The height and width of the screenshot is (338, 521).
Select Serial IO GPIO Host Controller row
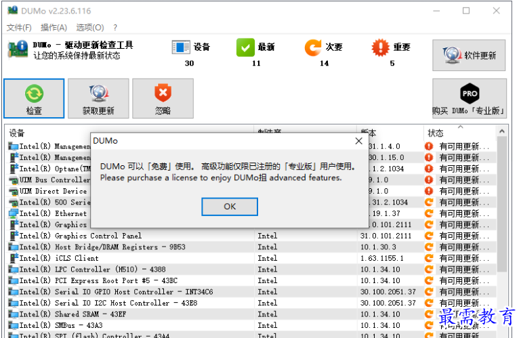point(251,292)
